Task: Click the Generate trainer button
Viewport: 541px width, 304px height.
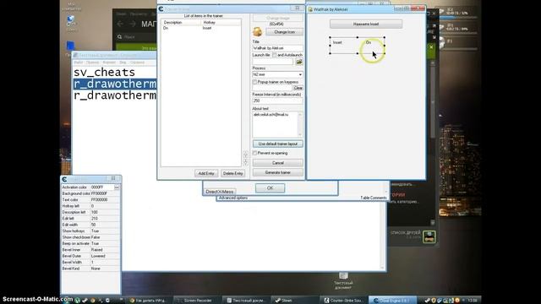Action: [278, 172]
